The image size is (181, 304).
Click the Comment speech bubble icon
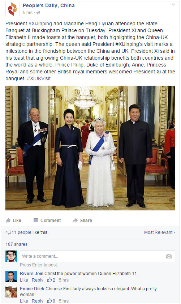point(36,220)
